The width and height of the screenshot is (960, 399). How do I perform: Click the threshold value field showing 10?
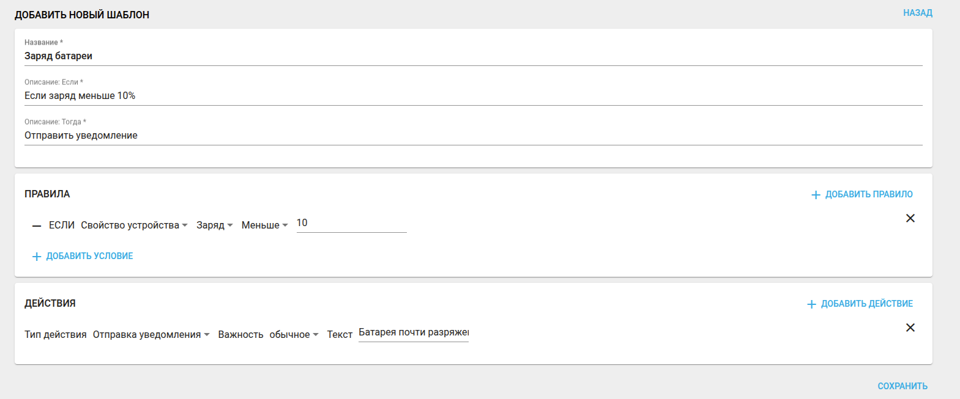tap(351, 224)
